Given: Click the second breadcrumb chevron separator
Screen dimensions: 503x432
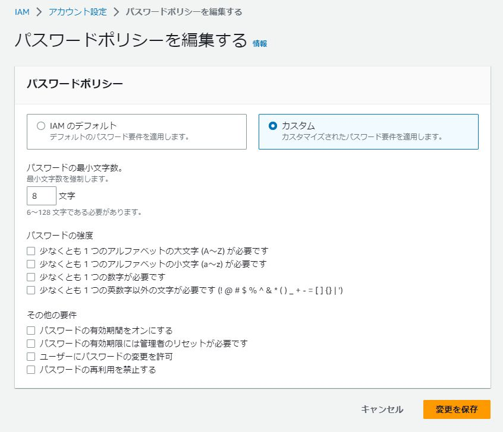Looking at the screenshot, I should coord(116,12).
